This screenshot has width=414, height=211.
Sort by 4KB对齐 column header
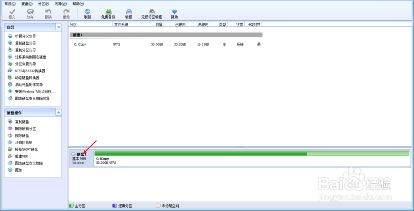[x=253, y=24]
